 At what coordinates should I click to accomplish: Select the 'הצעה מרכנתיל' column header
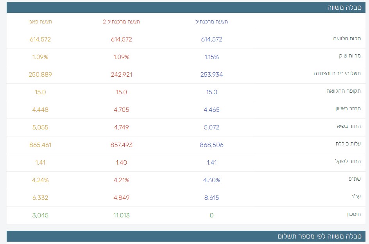[x=211, y=22]
